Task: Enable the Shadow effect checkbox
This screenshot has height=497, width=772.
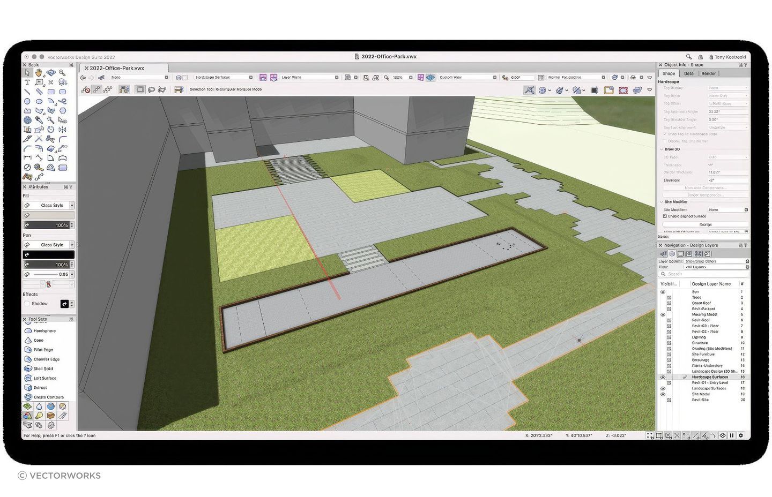Action: pyautogui.click(x=27, y=303)
